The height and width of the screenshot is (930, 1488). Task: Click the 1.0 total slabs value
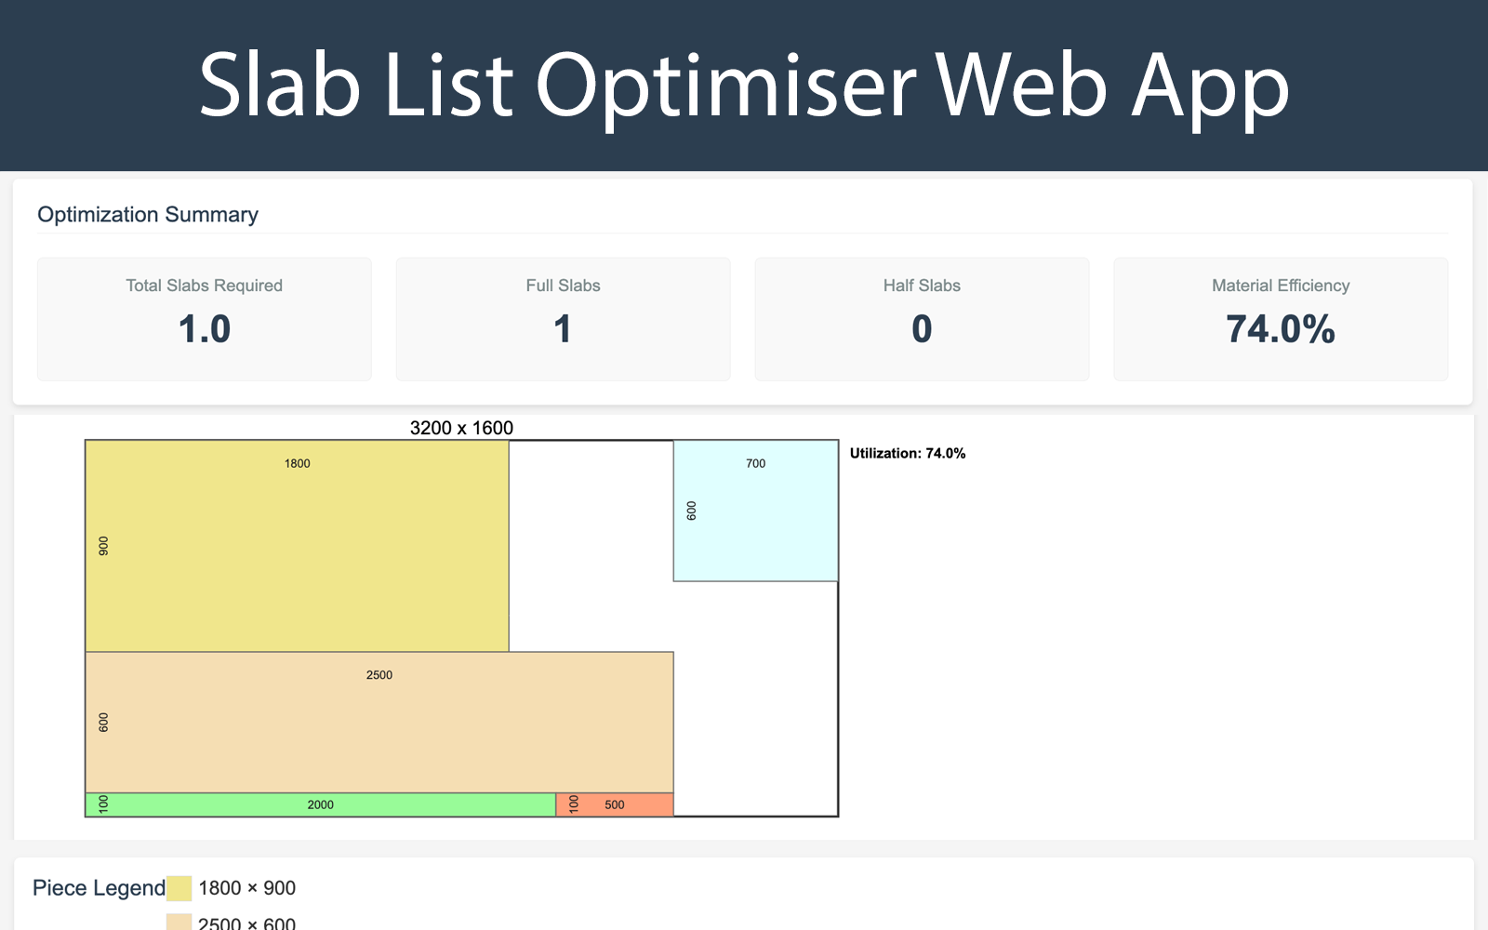[204, 330]
